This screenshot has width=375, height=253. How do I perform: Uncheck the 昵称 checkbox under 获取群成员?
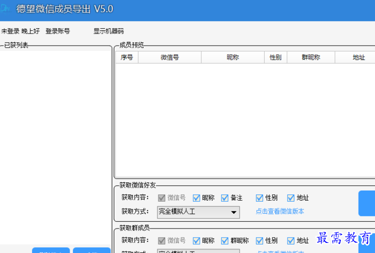[x=196, y=241]
